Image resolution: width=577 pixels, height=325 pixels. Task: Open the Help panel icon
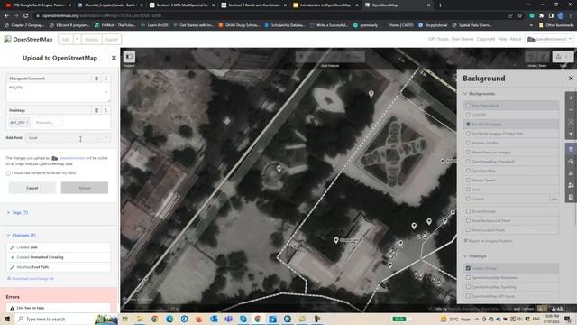571,198
